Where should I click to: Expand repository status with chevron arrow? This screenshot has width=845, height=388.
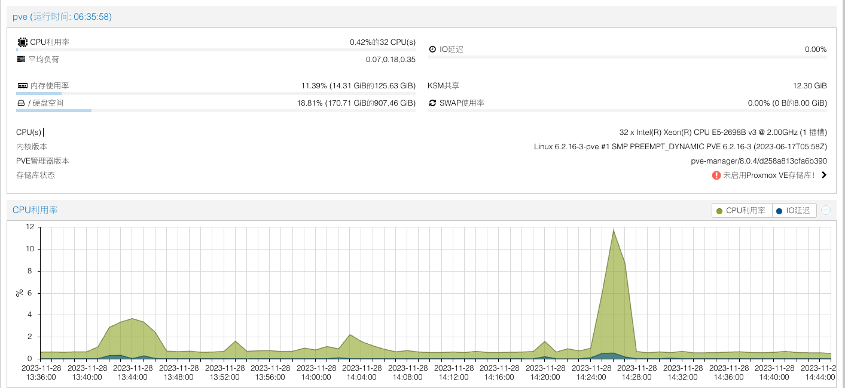[823, 175]
